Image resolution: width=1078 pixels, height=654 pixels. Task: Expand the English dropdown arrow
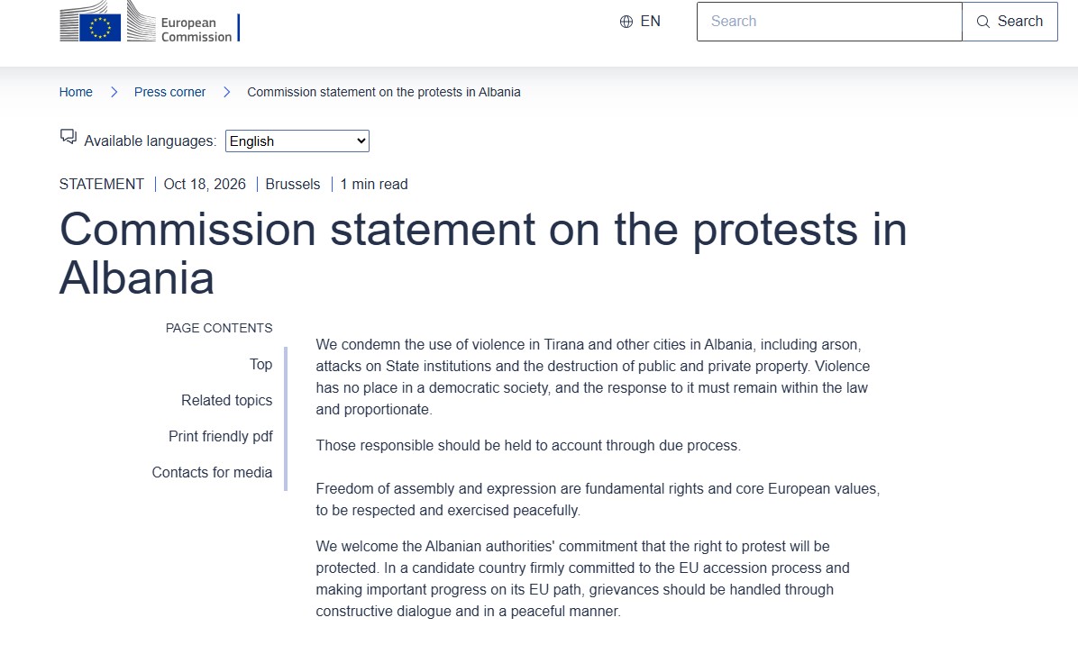coord(361,141)
